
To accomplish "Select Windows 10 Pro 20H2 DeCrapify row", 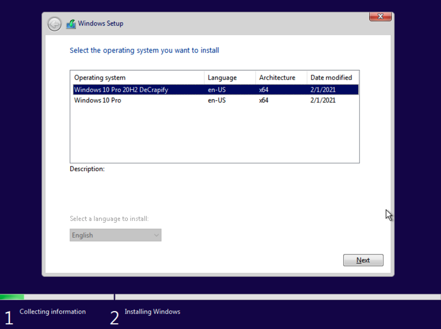I will tap(216, 90).
